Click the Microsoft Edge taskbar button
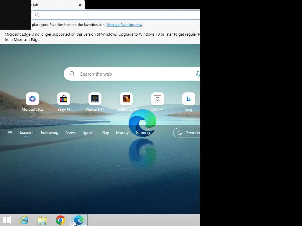 pos(78,220)
